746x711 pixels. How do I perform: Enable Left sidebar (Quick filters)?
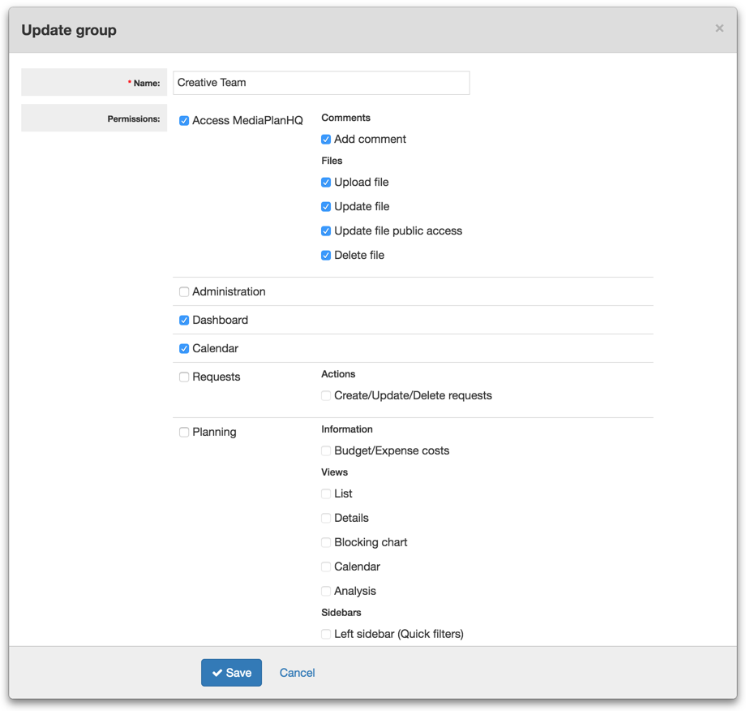(326, 635)
